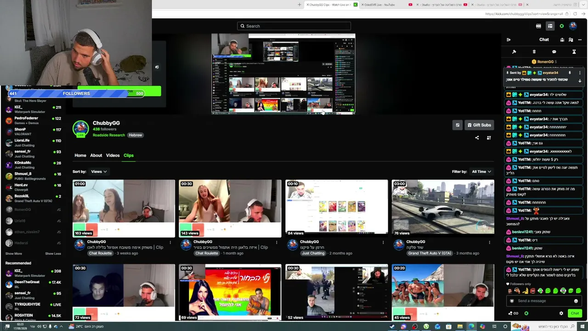Viewport: 588px width, 331px height.
Task: Open the Grand Theft Auto V (GTA) tag
Action: (x=429, y=253)
